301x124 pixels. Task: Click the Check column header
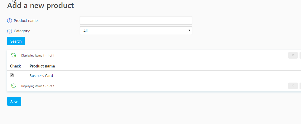(15, 66)
